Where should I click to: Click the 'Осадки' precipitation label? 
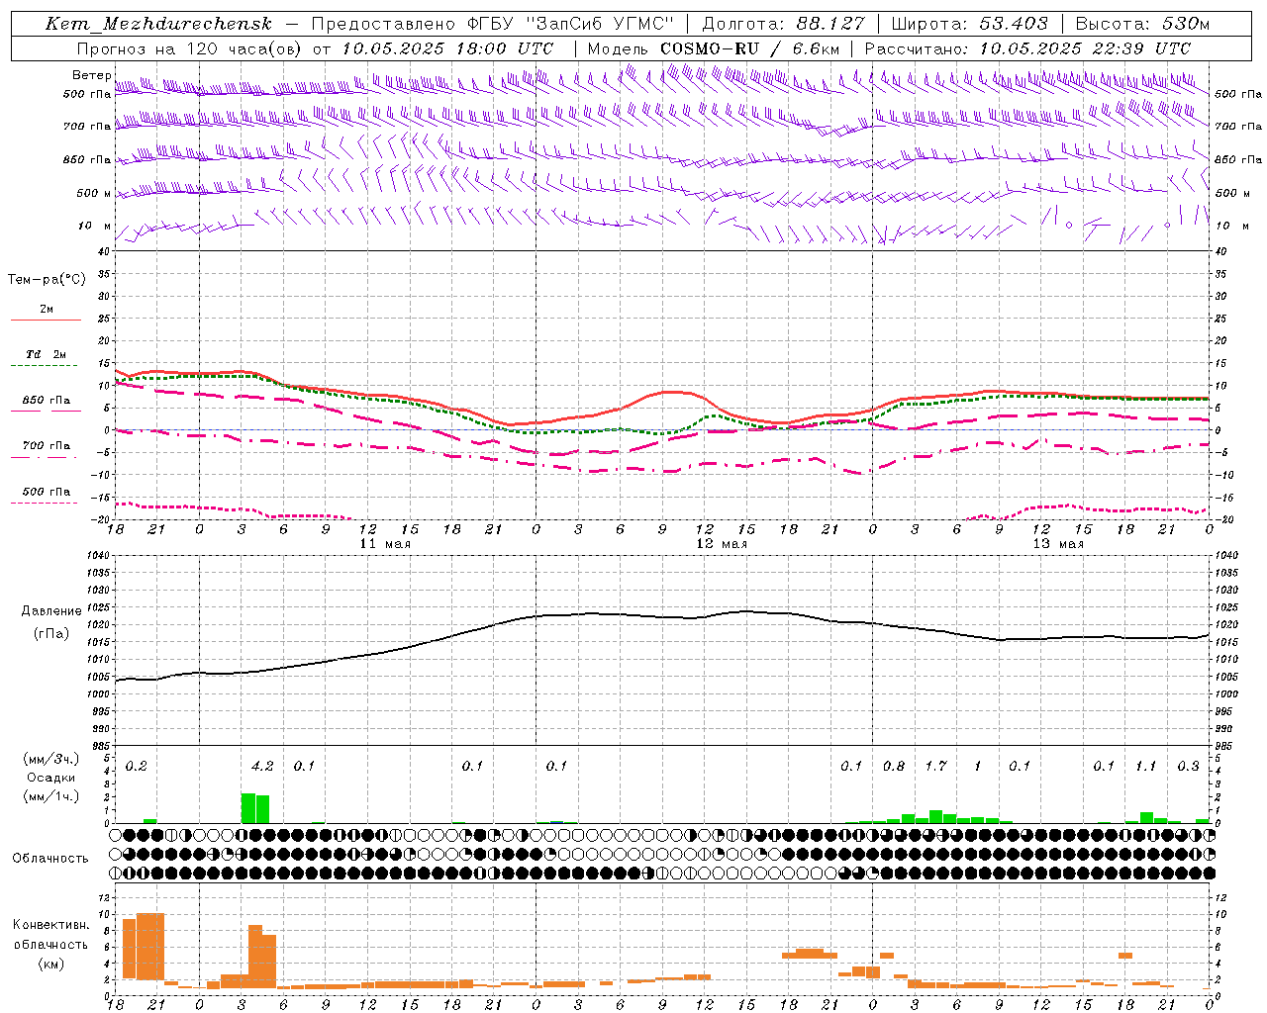click(50, 778)
